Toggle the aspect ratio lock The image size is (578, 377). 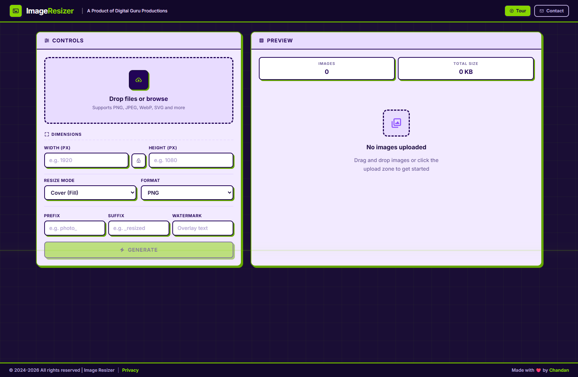point(139,161)
